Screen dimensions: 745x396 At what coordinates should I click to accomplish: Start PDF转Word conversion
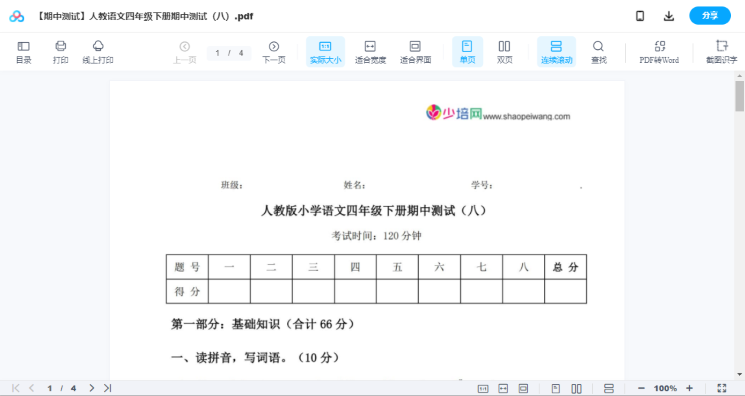pos(659,51)
